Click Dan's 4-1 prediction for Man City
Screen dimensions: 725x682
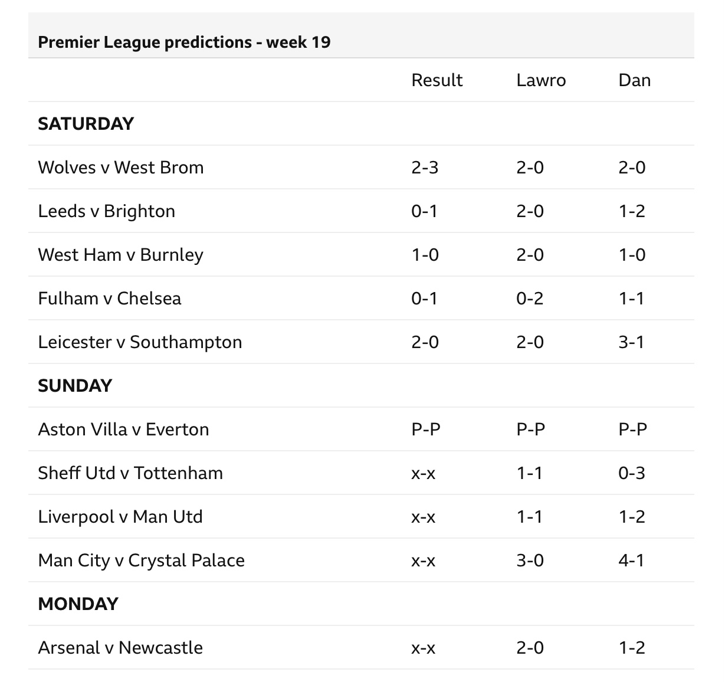[631, 560]
